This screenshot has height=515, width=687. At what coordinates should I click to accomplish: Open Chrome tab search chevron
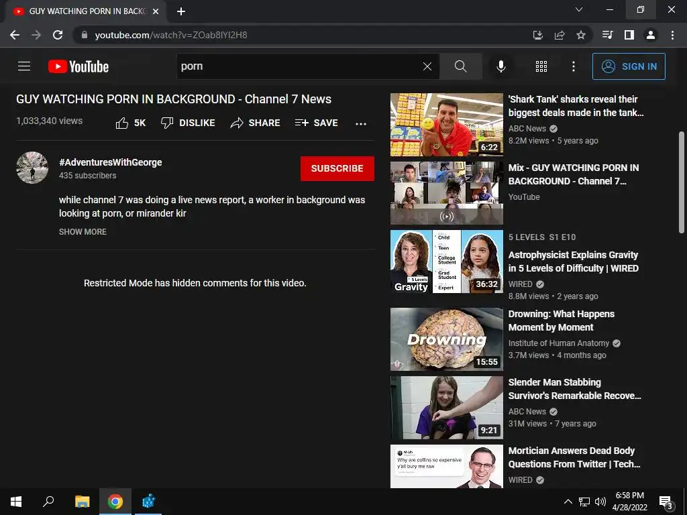tap(579, 9)
